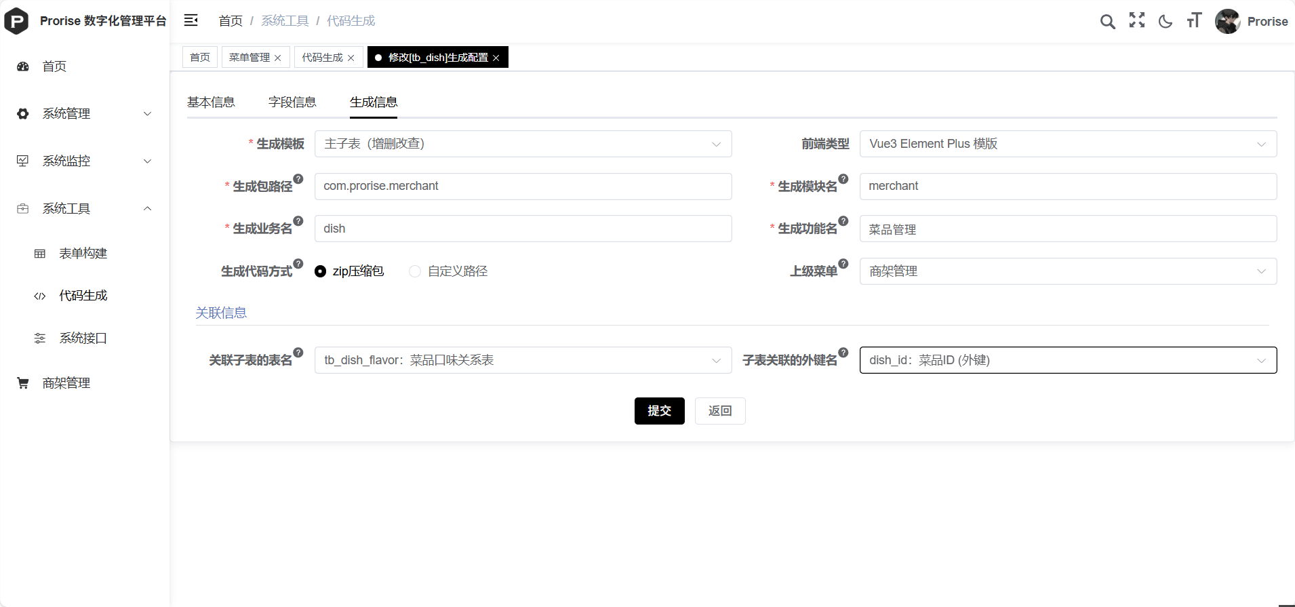
Task: Open the font size setting icon
Action: pyautogui.click(x=1194, y=21)
